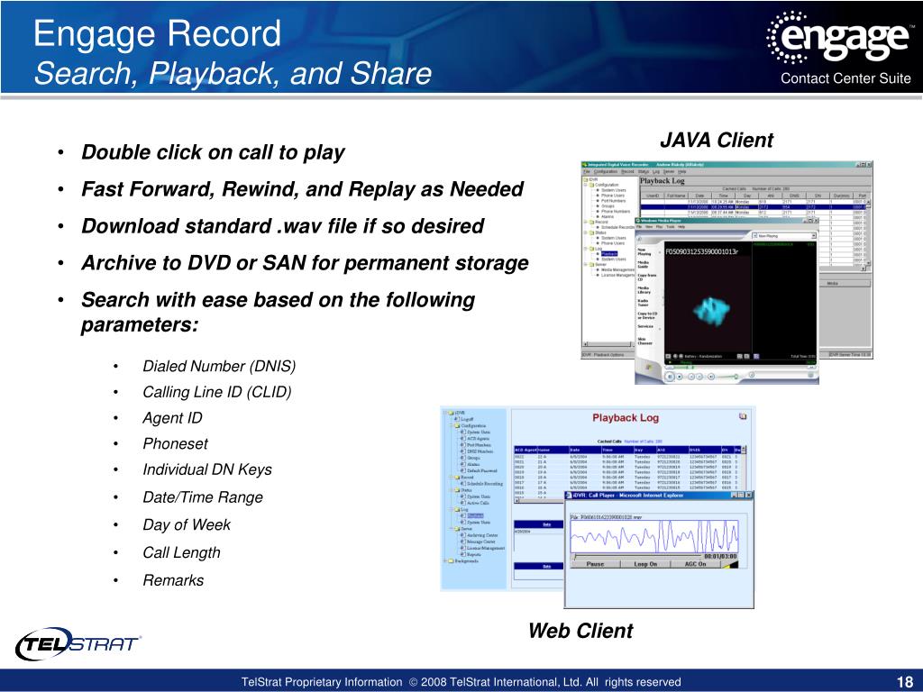Select Port Numbers in JAVA Client tree
This screenshot has height=692, width=923.
tap(612, 201)
